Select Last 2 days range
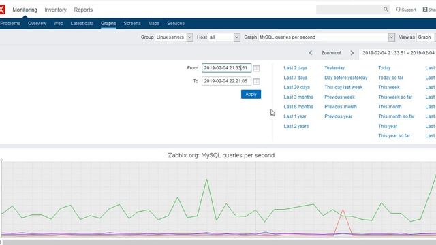The width and height of the screenshot is (436, 245). pyautogui.click(x=295, y=68)
